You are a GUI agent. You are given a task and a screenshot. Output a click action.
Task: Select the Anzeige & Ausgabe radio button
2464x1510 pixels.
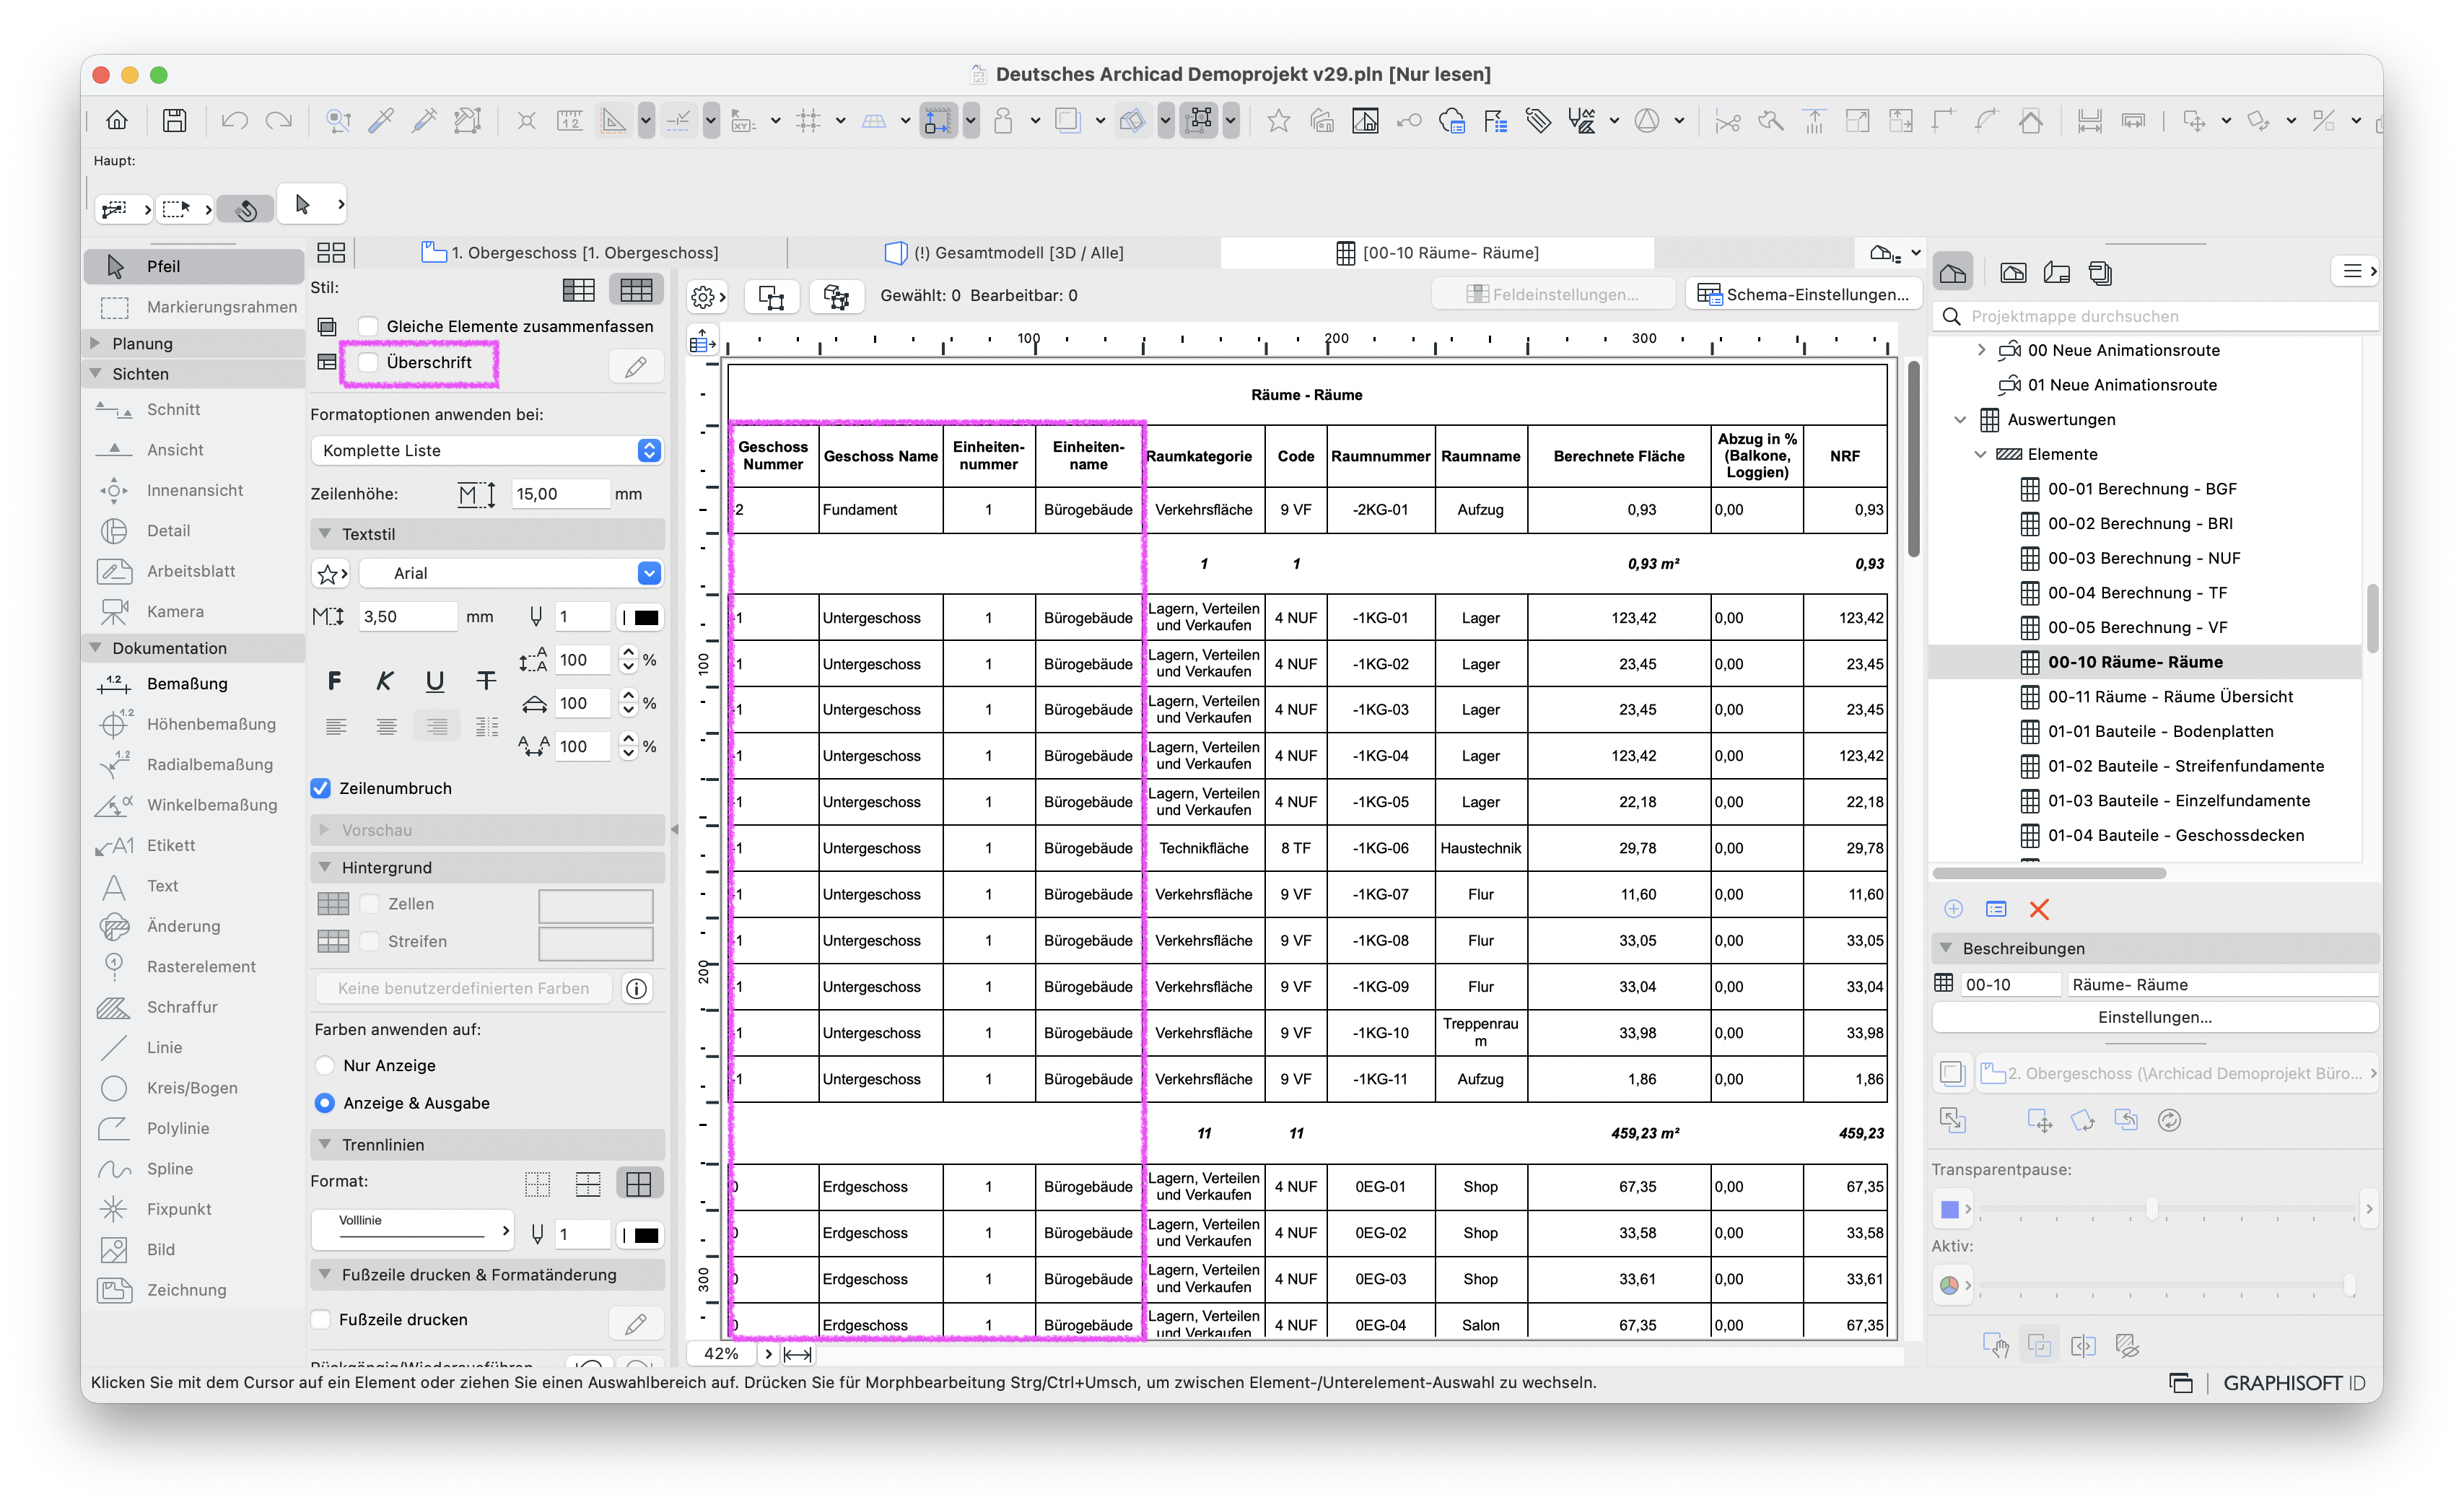click(325, 1103)
